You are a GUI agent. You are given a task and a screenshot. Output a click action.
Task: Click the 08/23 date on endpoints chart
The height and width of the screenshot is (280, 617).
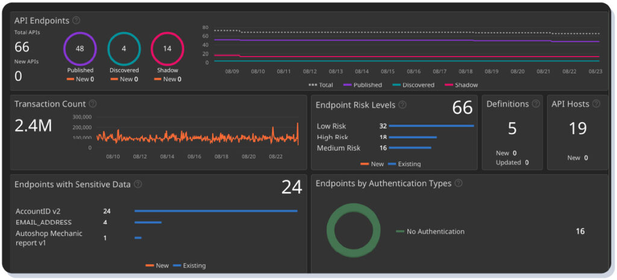[x=595, y=72]
